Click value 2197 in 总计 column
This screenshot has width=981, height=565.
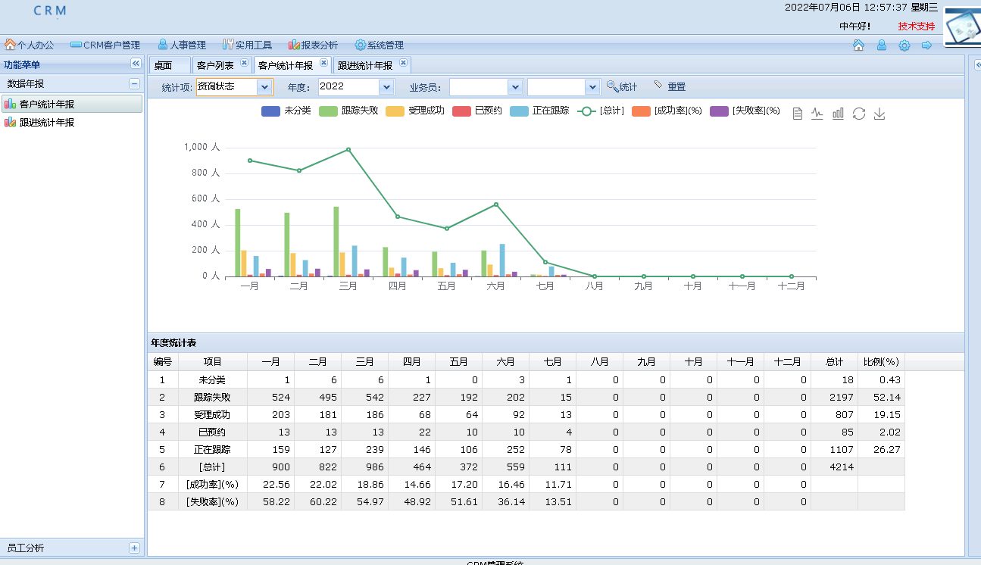[x=841, y=397]
